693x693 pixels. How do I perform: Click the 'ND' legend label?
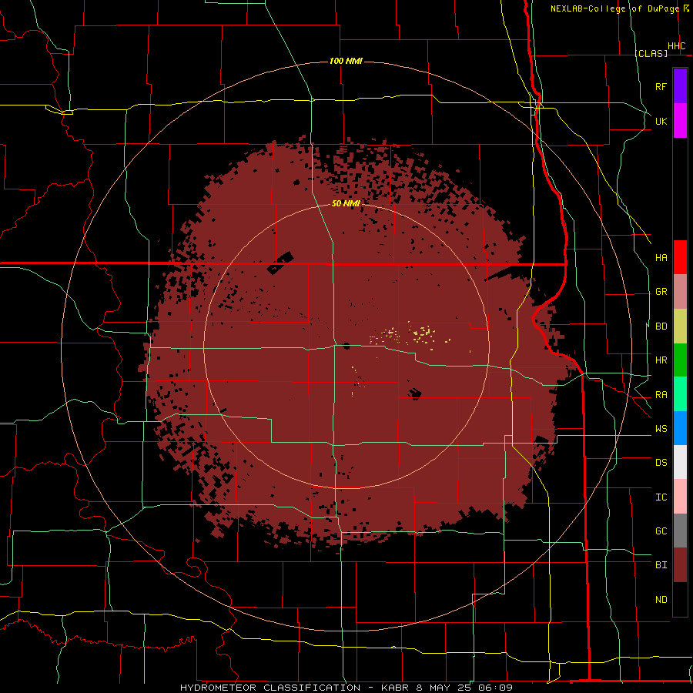661,600
